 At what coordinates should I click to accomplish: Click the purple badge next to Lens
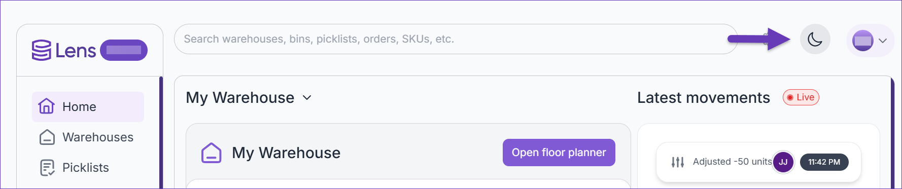click(x=124, y=50)
